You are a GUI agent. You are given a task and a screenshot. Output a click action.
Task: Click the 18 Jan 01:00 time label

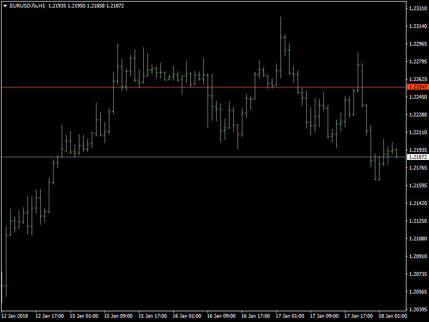pos(393,316)
